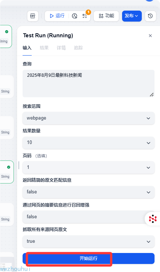Viewport: 160px width, 272px height.
Task: Click the 查询 query text field
Action: click(x=89, y=83)
